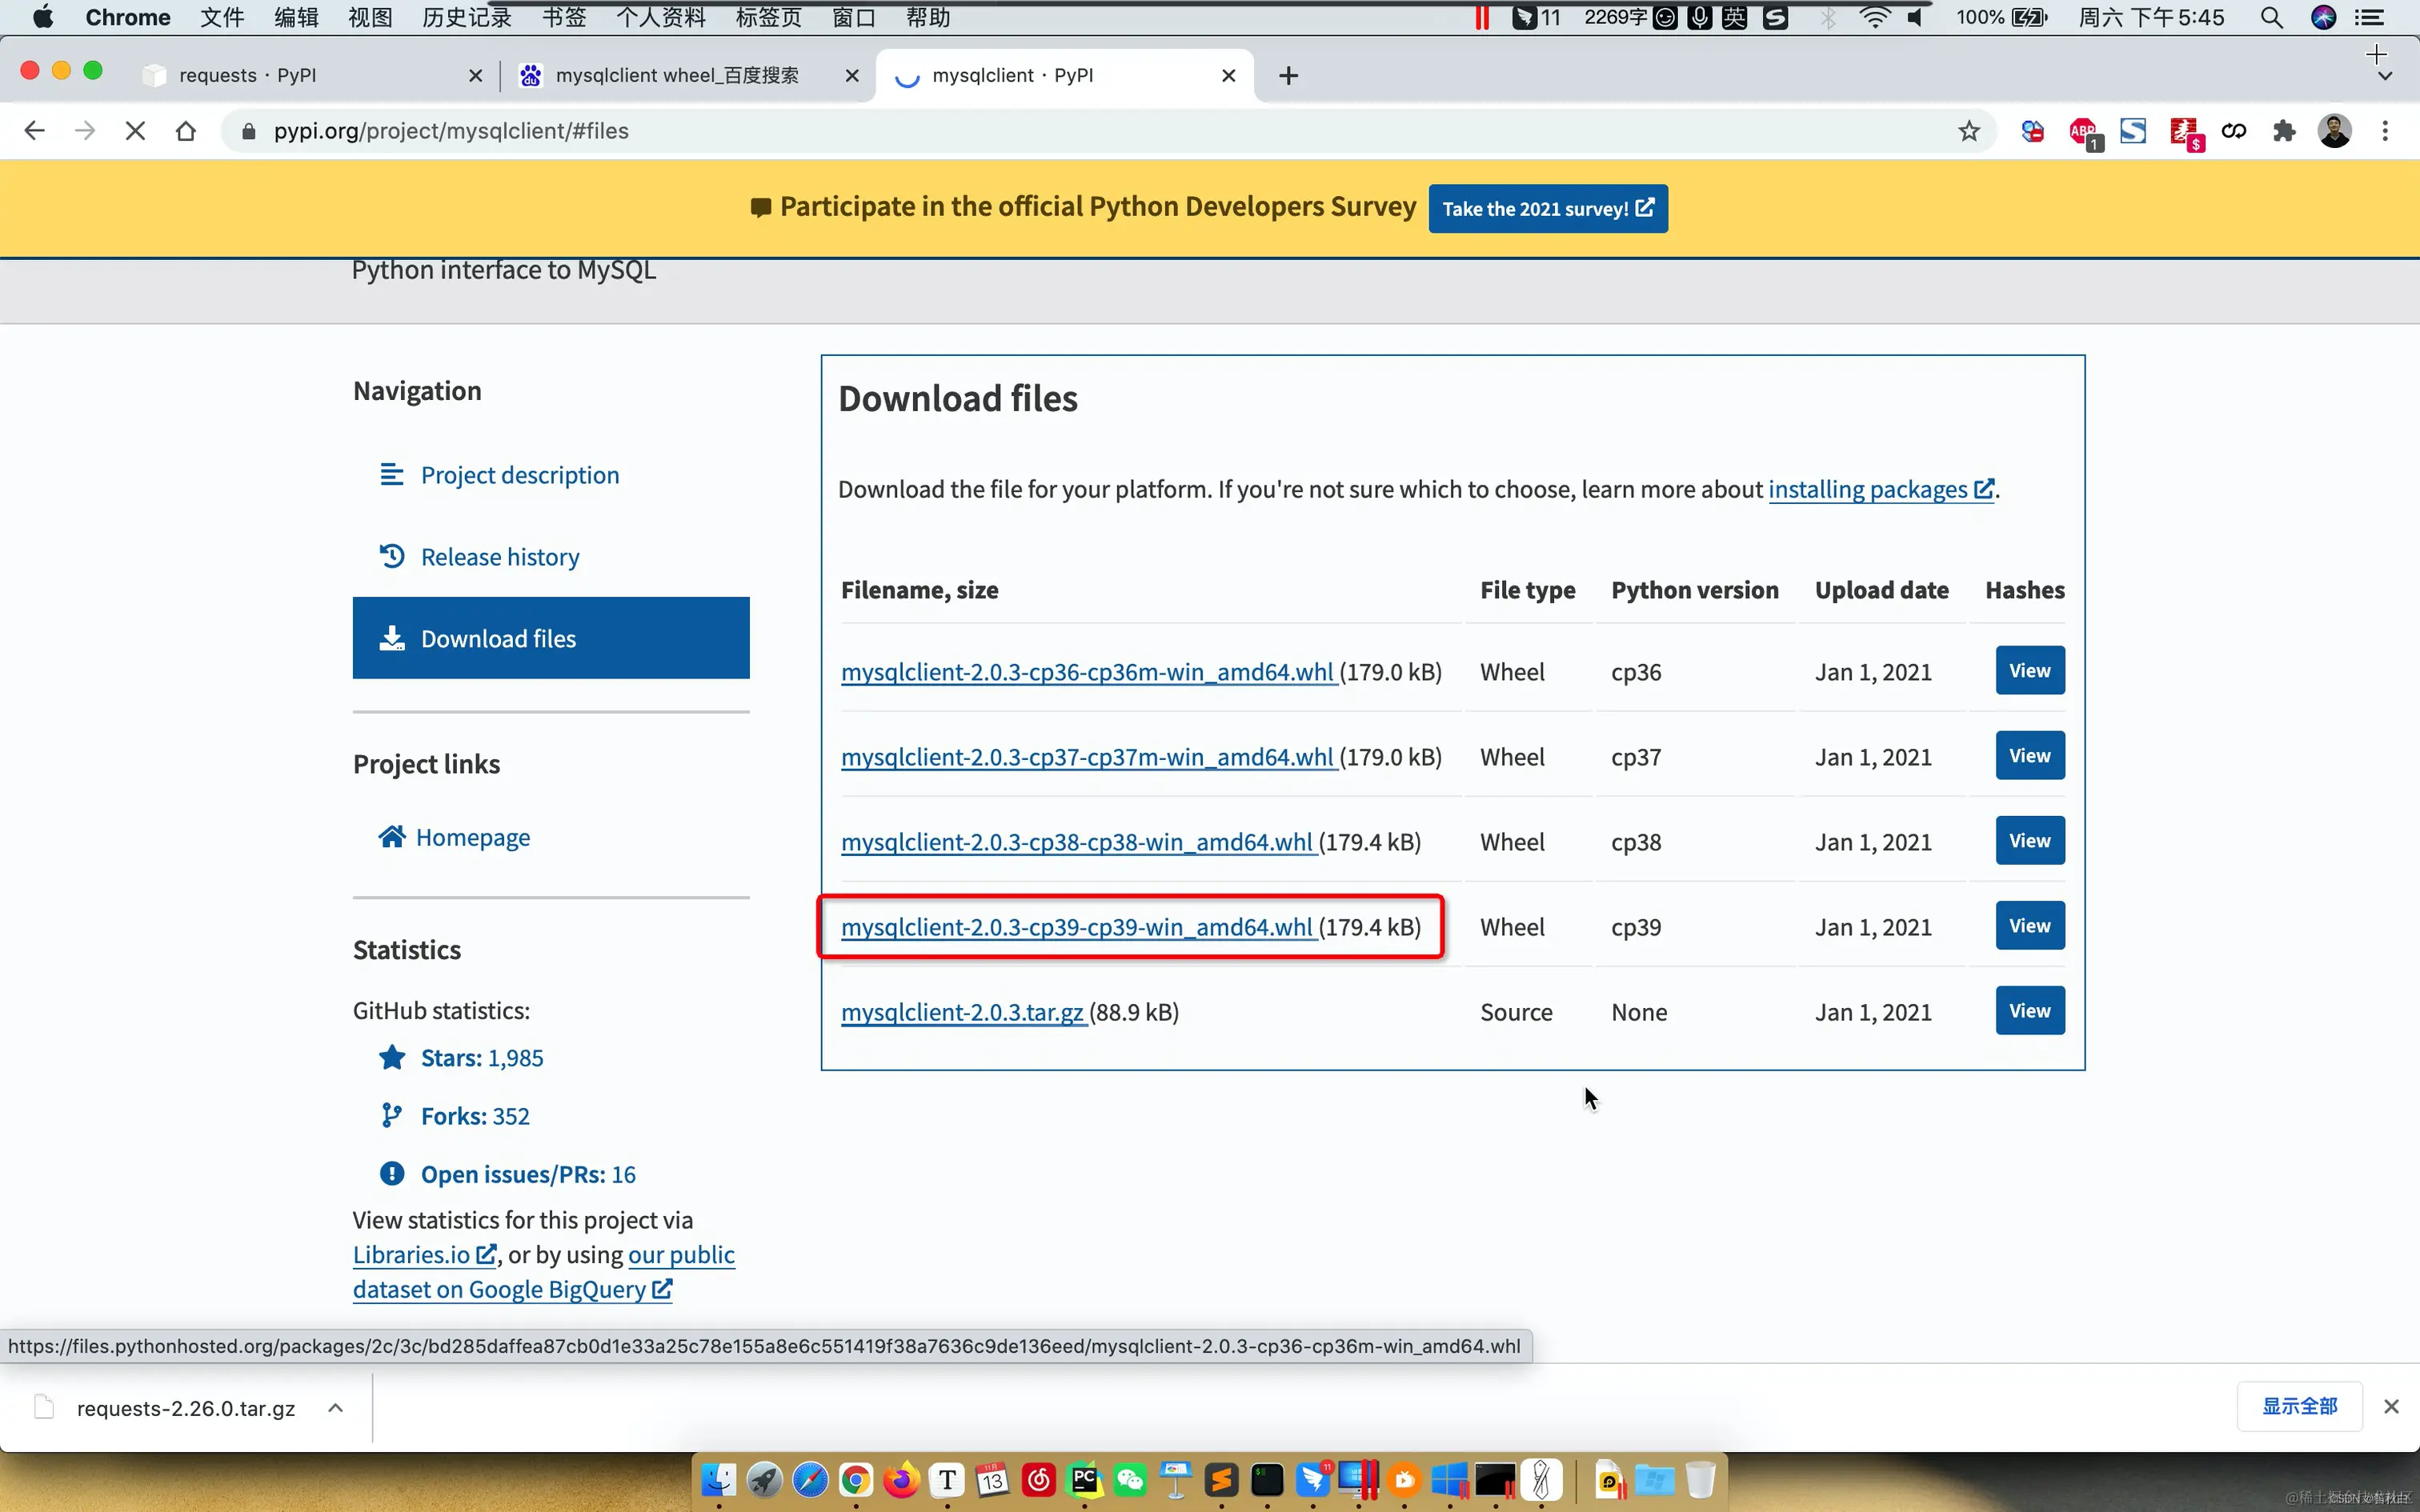The height and width of the screenshot is (1512, 2420).
Task: Launch WeChat from the dock
Action: (1130, 1479)
